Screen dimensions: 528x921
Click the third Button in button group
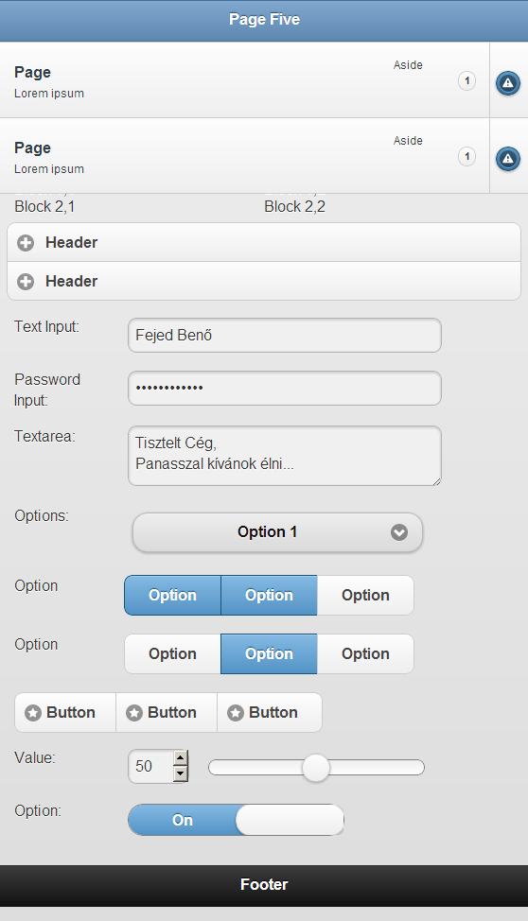[270, 712]
